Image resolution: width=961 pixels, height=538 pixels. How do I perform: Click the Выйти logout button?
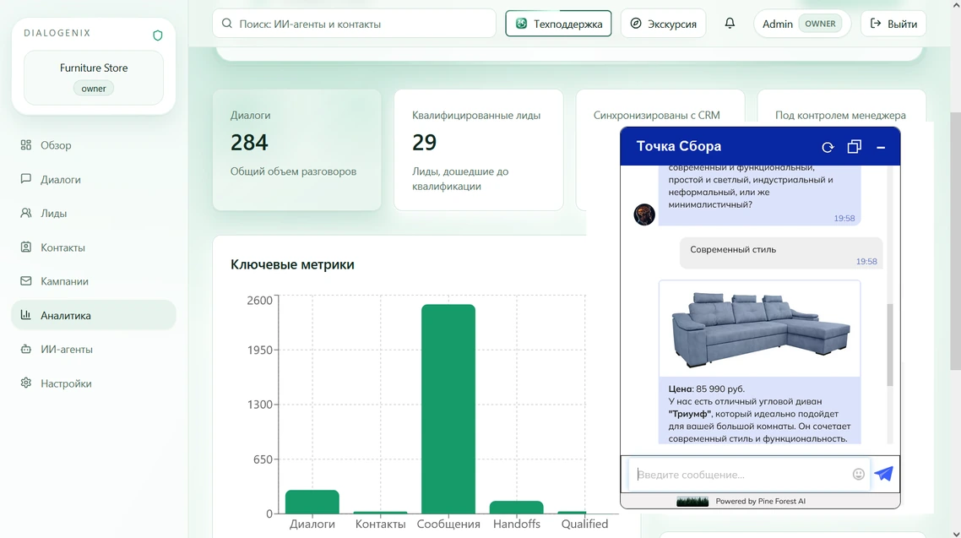click(893, 24)
